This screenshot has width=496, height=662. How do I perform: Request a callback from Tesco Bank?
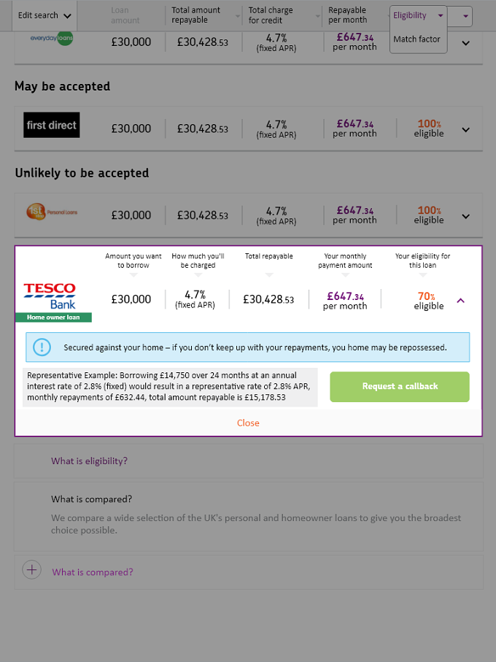(400, 386)
